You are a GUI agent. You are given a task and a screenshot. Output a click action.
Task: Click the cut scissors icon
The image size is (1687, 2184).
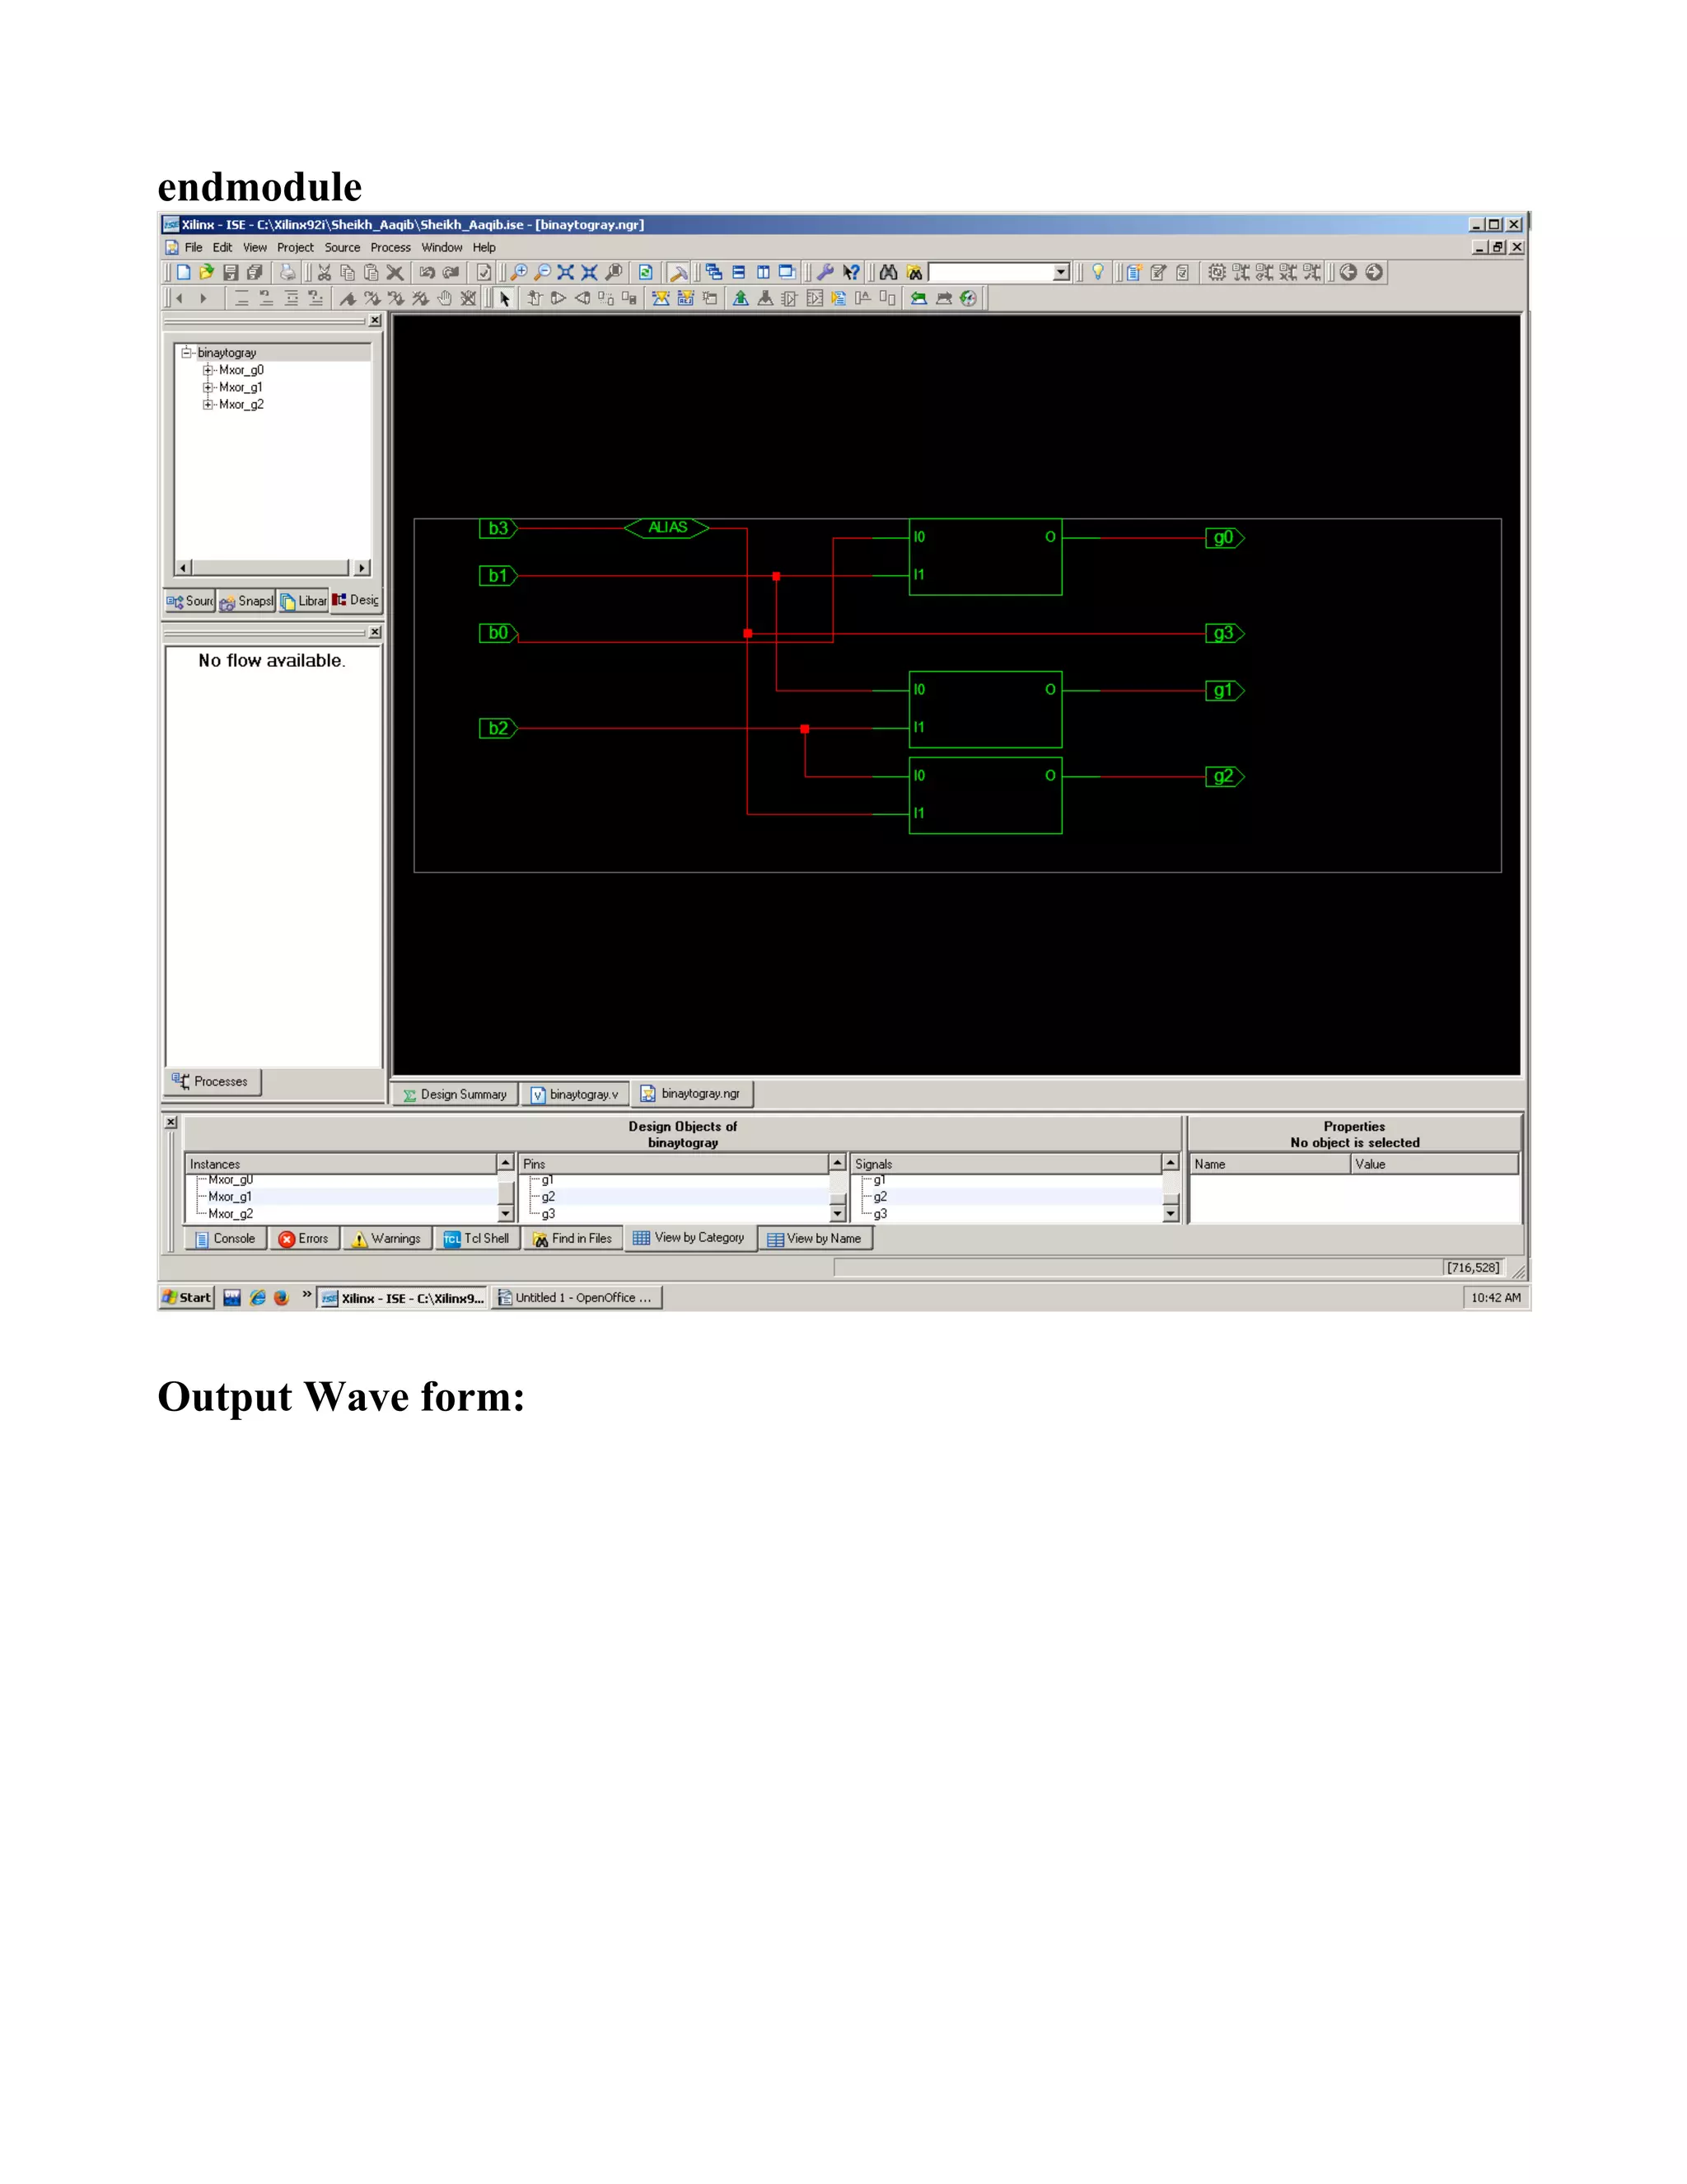pyautogui.click(x=324, y=272)
